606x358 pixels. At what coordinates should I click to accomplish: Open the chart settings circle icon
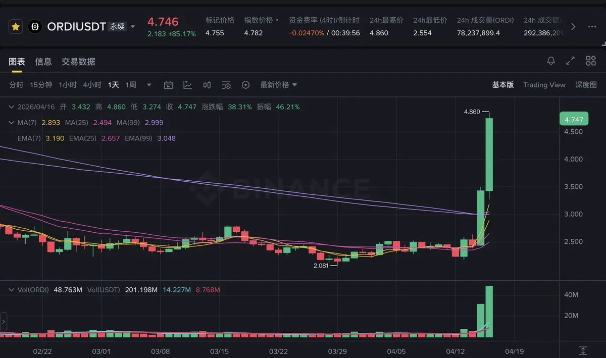[246, 85]
